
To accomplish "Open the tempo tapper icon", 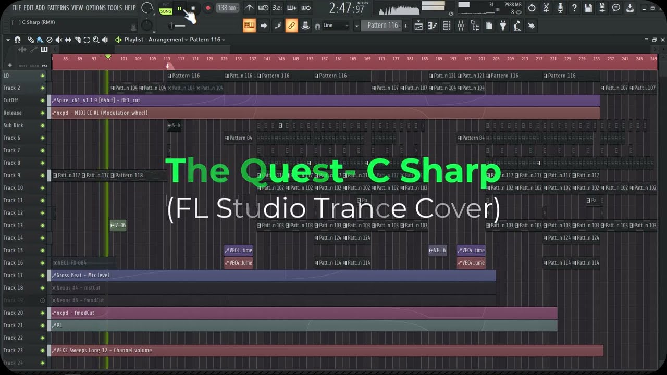I will point(517,26).
